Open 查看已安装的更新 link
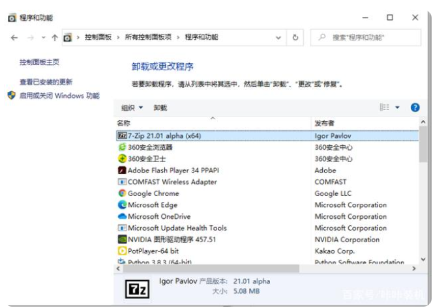The height and width of the screenshot is (308, 433). (x=46, y=82)
